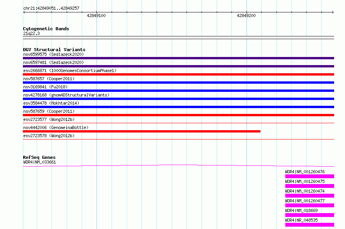
Task: Click the right arrow of the ruler
Action: 333,12
